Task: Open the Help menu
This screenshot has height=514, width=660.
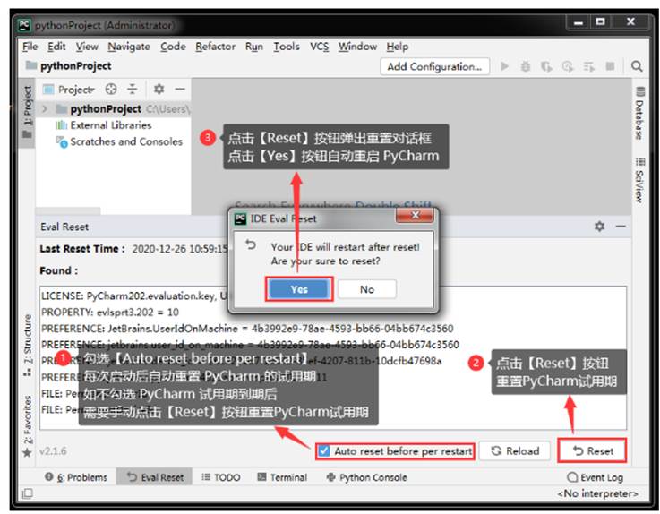Action: click(x=398, y=47)
